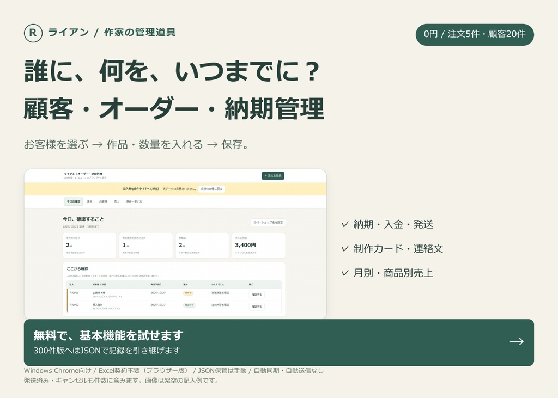Click 確認する button for order R-0001
This screenshot has width=558, height=398.
(257, 295)
